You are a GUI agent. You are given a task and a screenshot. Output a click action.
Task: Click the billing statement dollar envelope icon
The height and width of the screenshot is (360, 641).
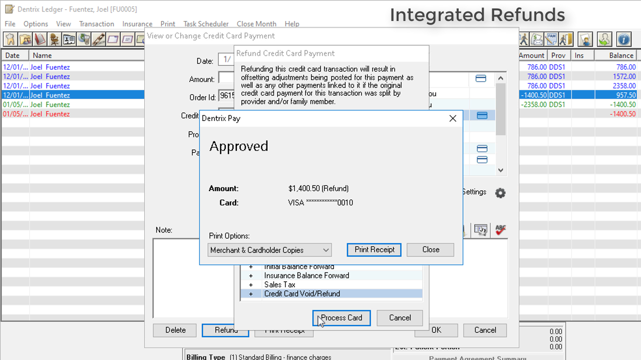click(537, 39)
